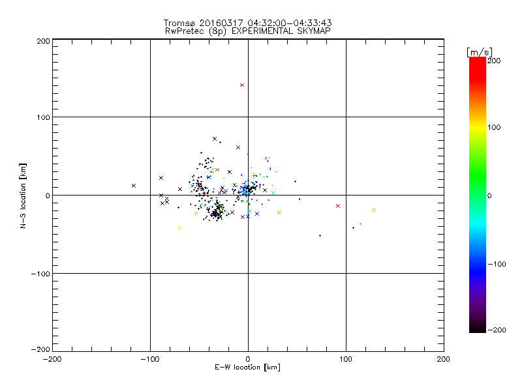This screenshot has height=391, width=522.
Task: Click the x-axis "100" tick label
Action: (346, 360)
